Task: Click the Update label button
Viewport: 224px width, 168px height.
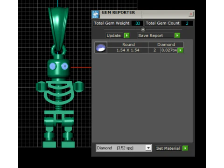Action: [x=114, y=35]
